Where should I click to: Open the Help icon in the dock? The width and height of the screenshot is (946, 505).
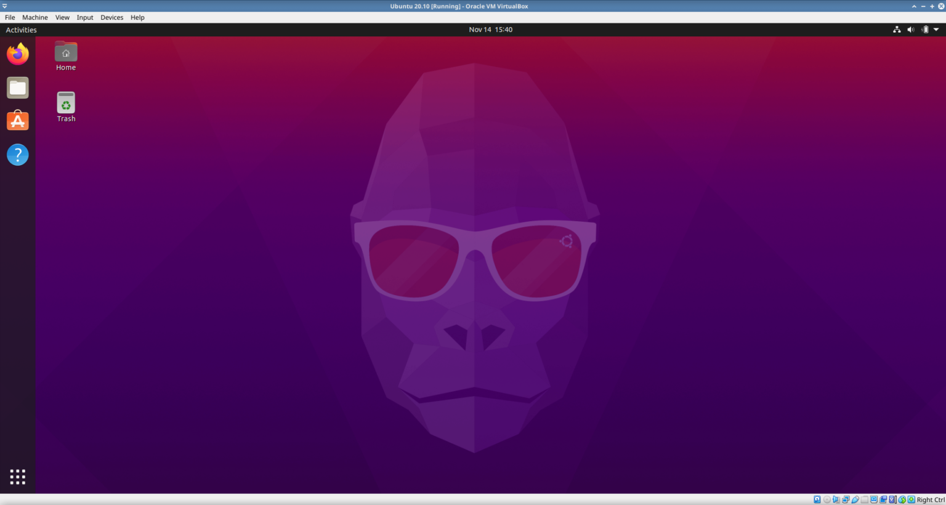(x=18, y=155)
